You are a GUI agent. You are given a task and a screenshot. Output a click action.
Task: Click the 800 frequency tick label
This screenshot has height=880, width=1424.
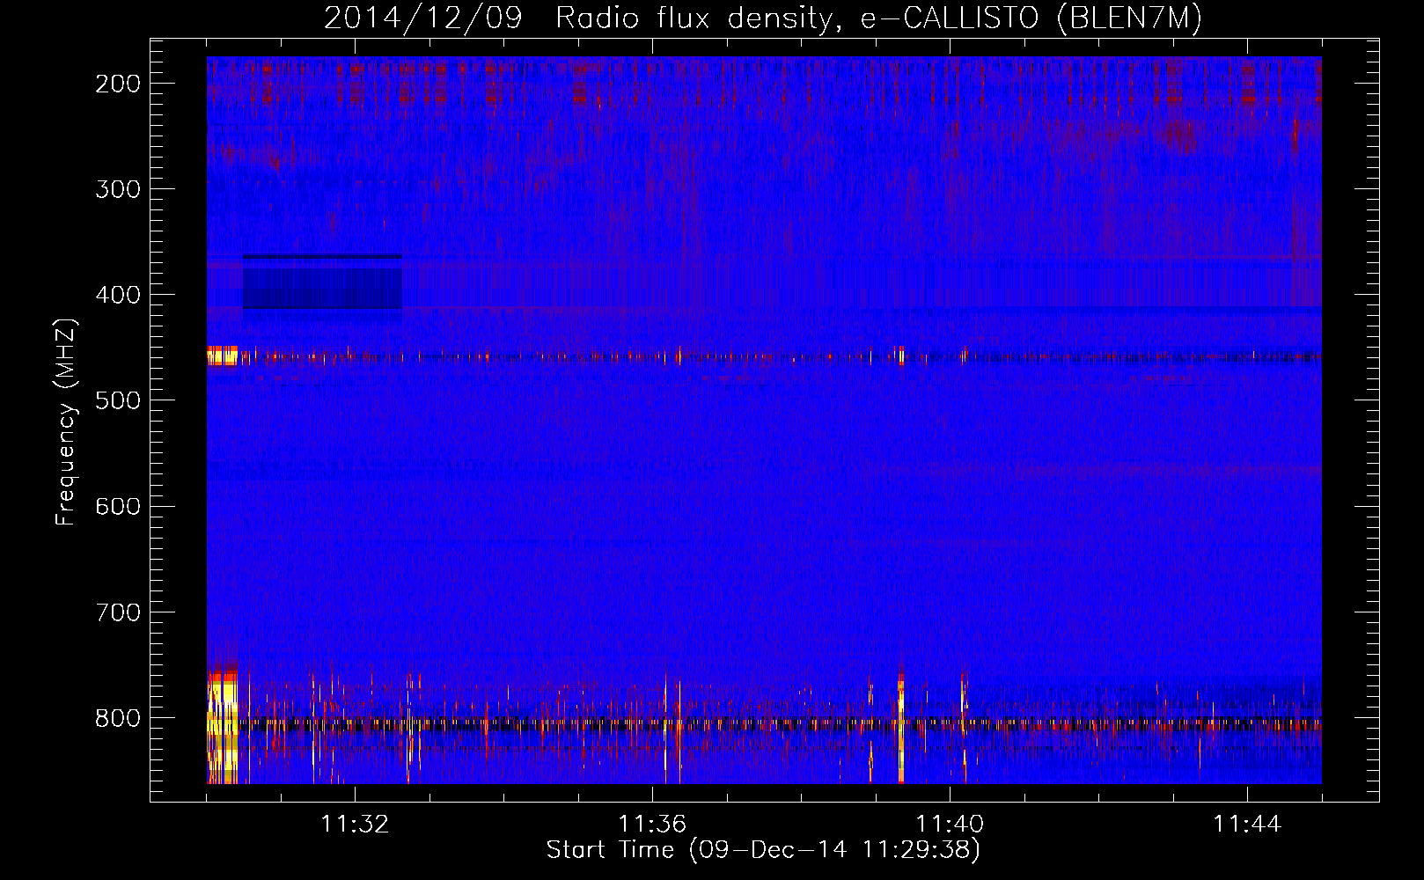click(118, 718)
